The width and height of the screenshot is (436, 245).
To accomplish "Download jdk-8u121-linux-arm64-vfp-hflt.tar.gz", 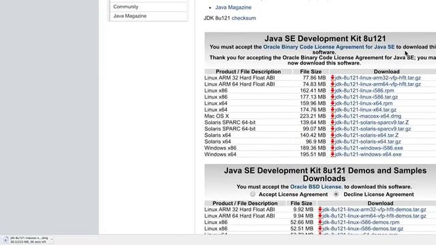I will point(378,84).
